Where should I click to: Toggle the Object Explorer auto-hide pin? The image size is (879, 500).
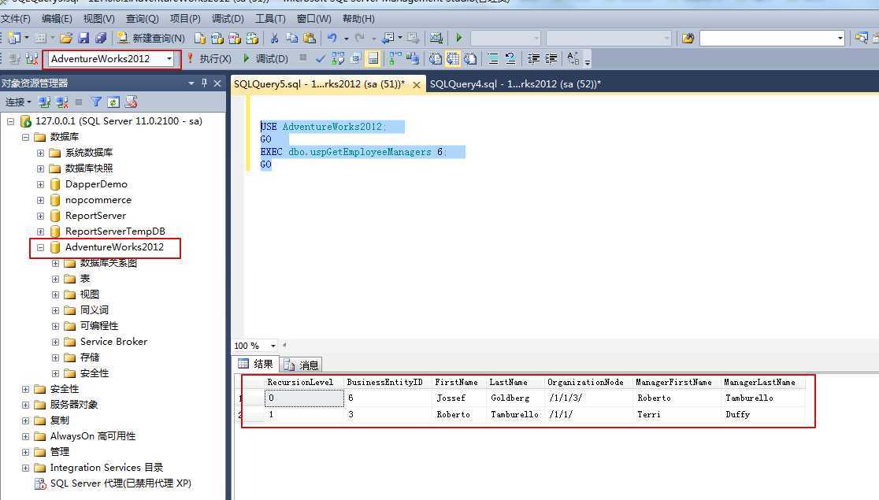tap(204, 83)
